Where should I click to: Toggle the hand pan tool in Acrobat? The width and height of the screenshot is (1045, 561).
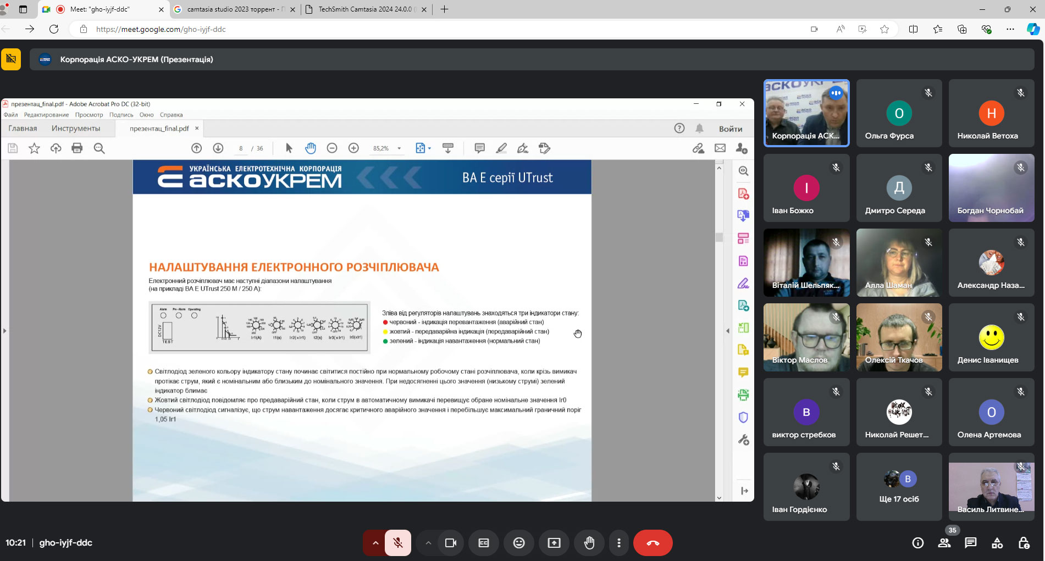coord(311,148)
